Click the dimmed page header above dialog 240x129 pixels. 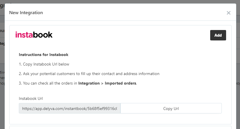120,1
